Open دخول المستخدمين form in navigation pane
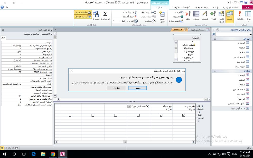 pos(238,103)
